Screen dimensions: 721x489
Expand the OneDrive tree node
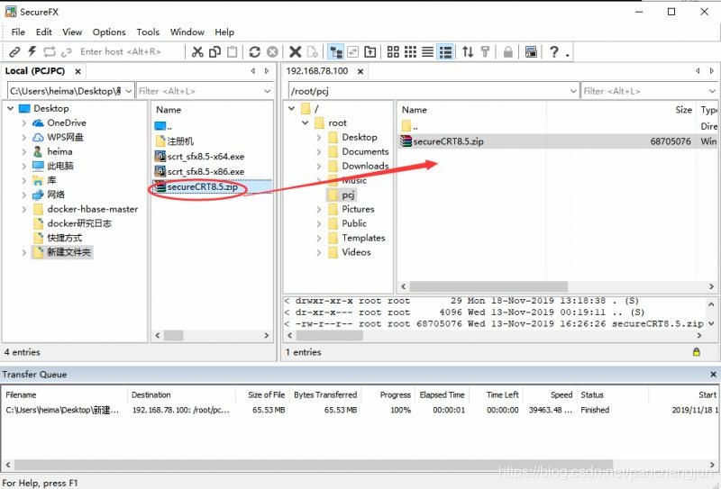pyautogui.click(x=24, y=123)
